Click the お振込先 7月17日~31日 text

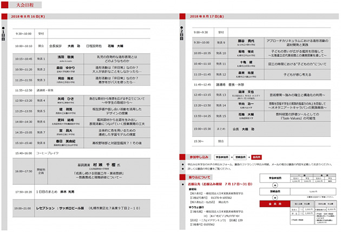pyautogui.click(x=220, y=184)
